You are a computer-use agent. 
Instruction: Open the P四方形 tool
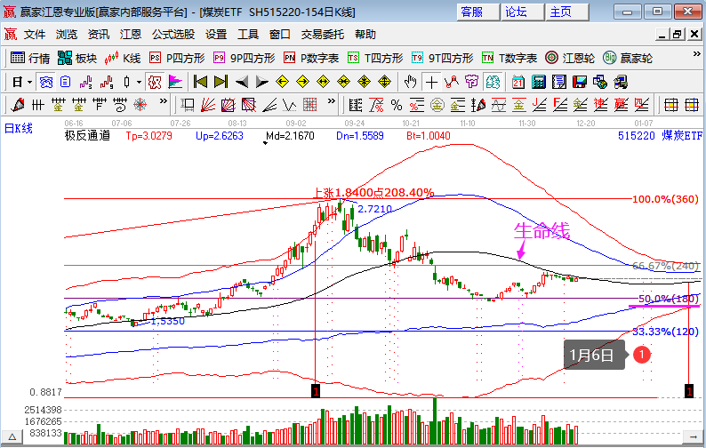click(177, 58)
